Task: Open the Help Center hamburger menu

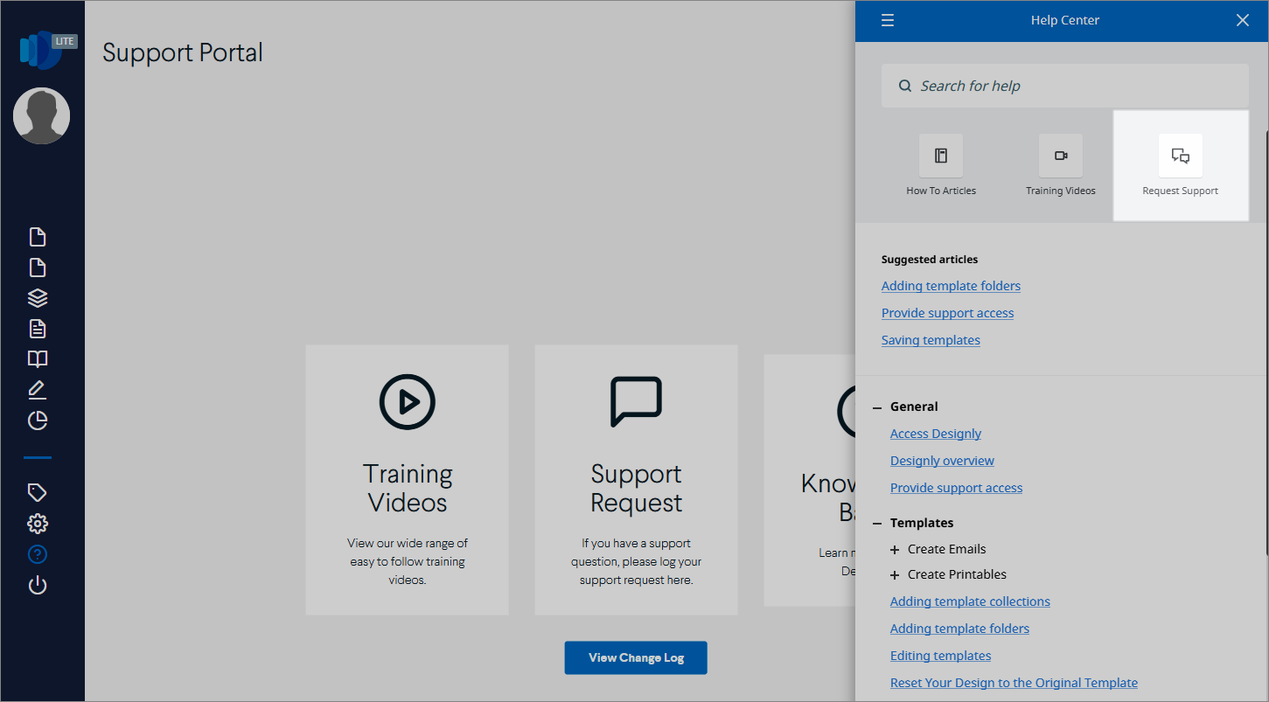Action: (888, 20)
